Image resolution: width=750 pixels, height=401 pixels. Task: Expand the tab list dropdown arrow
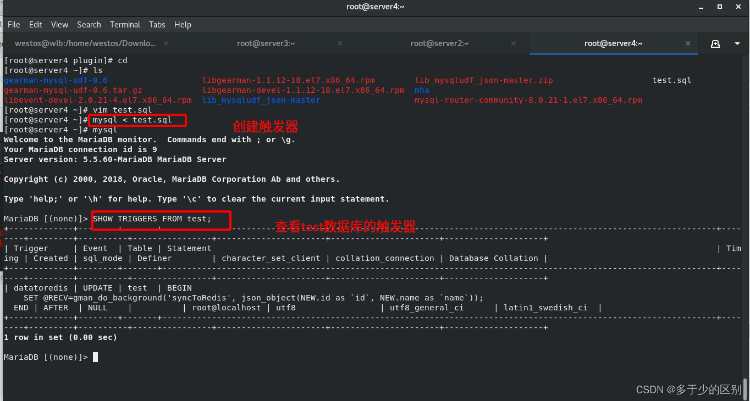tap(737, 44)
